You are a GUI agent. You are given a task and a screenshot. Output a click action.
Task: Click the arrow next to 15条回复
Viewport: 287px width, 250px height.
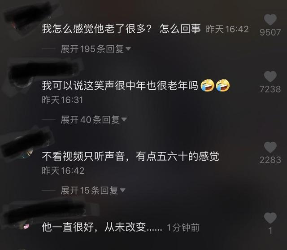click(122, 190)
